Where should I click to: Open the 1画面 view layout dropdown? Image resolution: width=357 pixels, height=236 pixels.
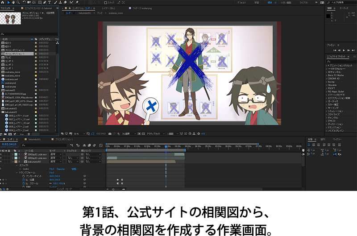[x=173, y=134]
